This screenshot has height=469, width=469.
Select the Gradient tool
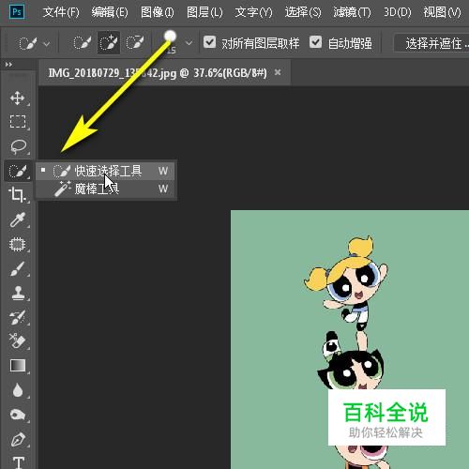click(x=18, y=366)
